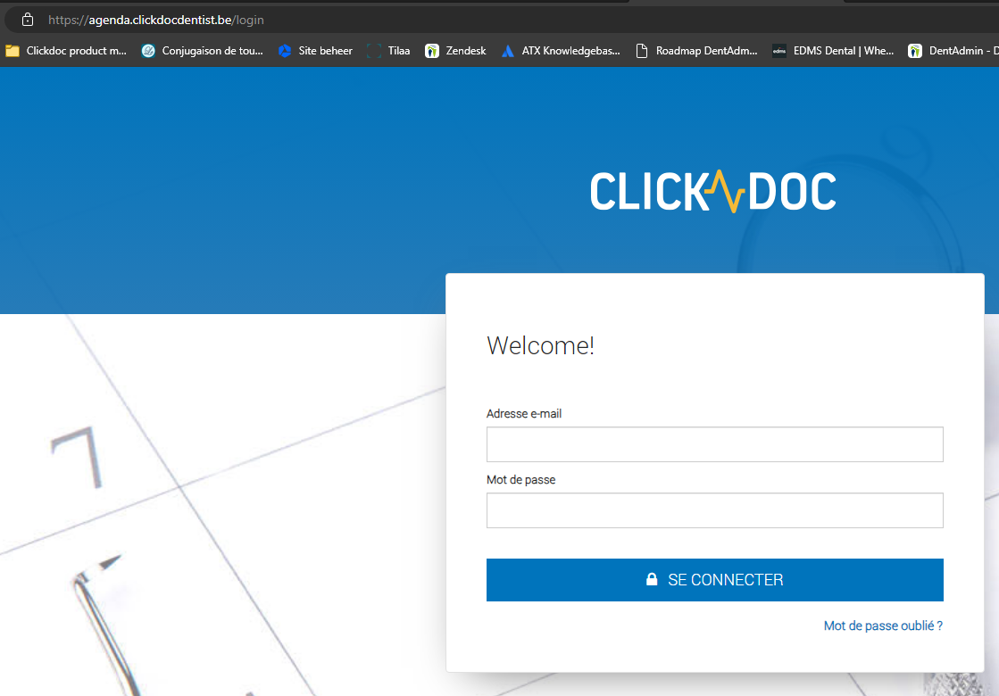Click the Adresse e-mail input field

(x=714, y=443)
